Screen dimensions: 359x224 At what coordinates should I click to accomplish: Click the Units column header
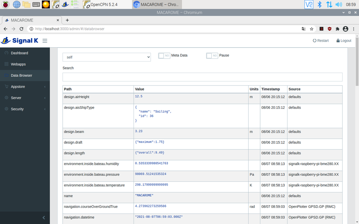[x=254, y=89]
